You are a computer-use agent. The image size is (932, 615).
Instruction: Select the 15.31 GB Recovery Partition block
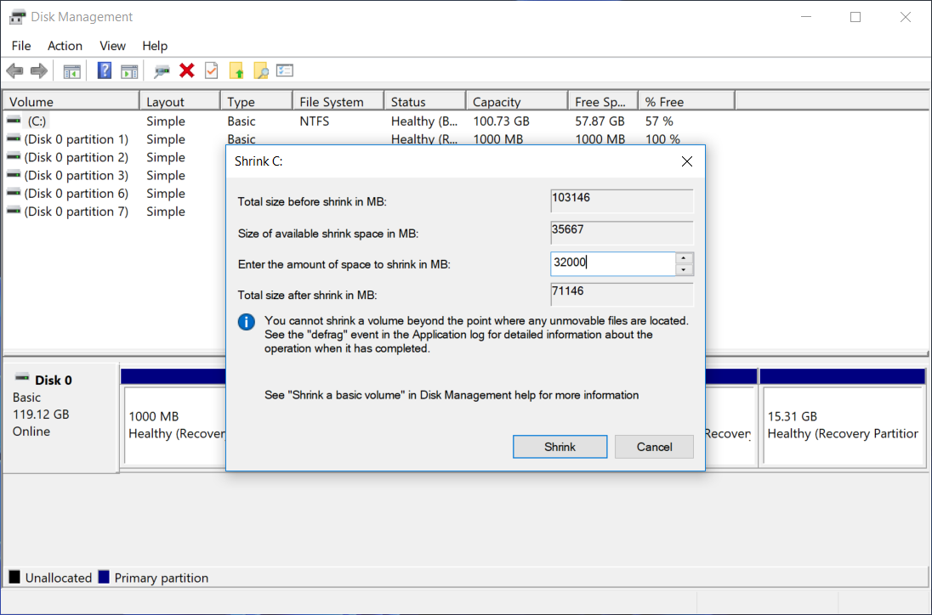pyautogui.click(x=843, y=425)
